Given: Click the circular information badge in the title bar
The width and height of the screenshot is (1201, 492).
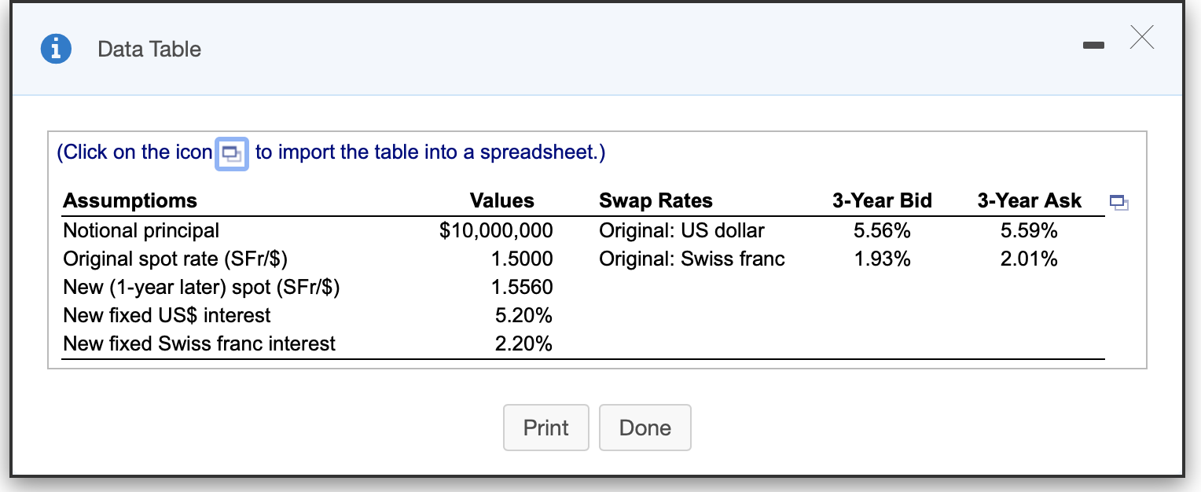Looking at the screenshot, I should pyautogui.click(x=56, y=49).
